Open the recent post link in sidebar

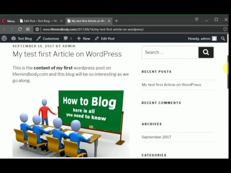click(x=171, y=85)
